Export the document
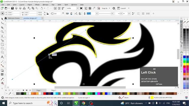 pyautogui.click(x=59, y=8)
